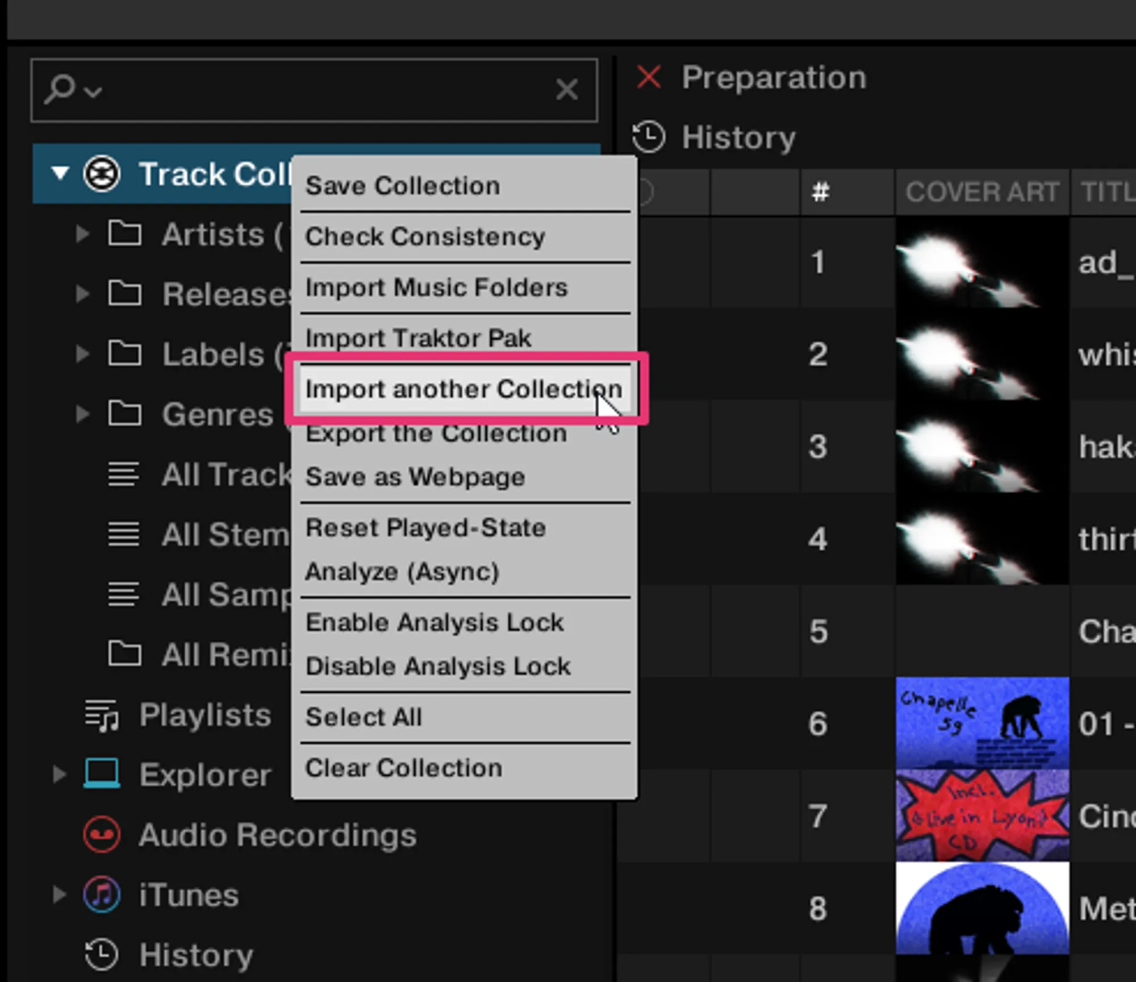Screen dimensions: 1136x982
Task: Collapse the Track Collection tree node
Action: click(60, 173)
